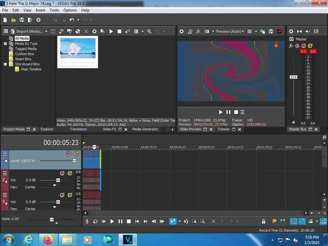Save snapshot to file icon in preview
The image size is (328, 246).
click(x=271, y=31)
